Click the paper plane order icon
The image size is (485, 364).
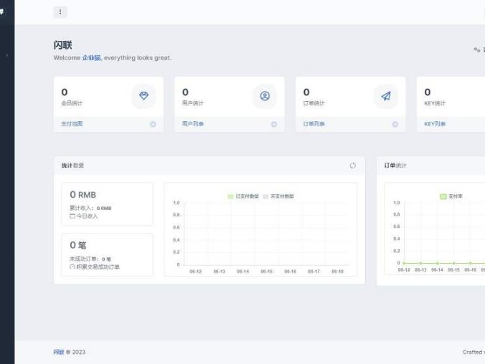pos(386,96)
